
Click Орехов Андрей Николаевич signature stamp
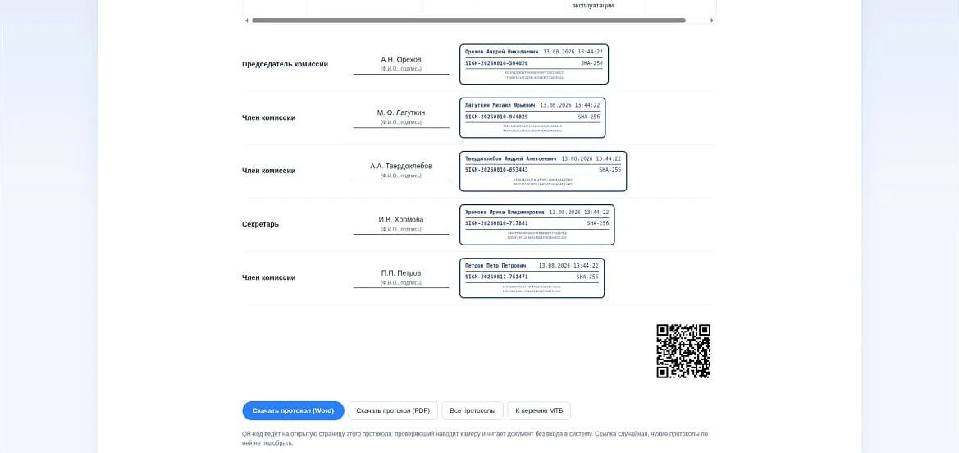coord(534,64)
